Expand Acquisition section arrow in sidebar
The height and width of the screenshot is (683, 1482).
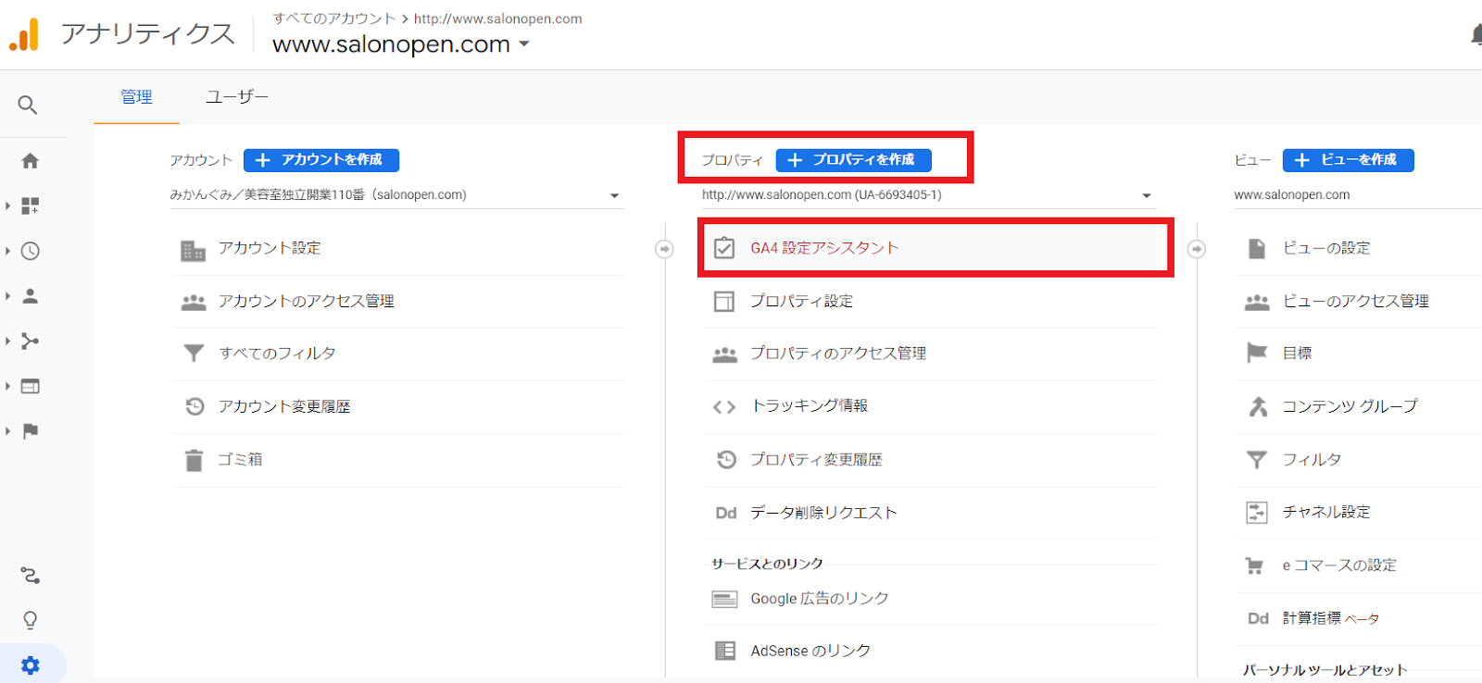point(7,341)
